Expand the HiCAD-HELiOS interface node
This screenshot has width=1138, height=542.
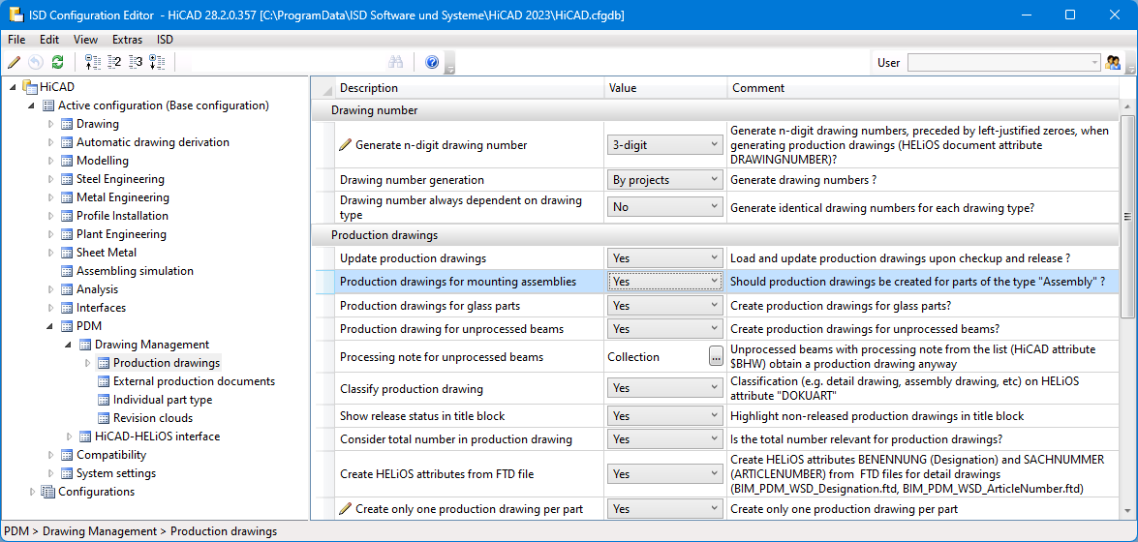(x=70, y=437)
